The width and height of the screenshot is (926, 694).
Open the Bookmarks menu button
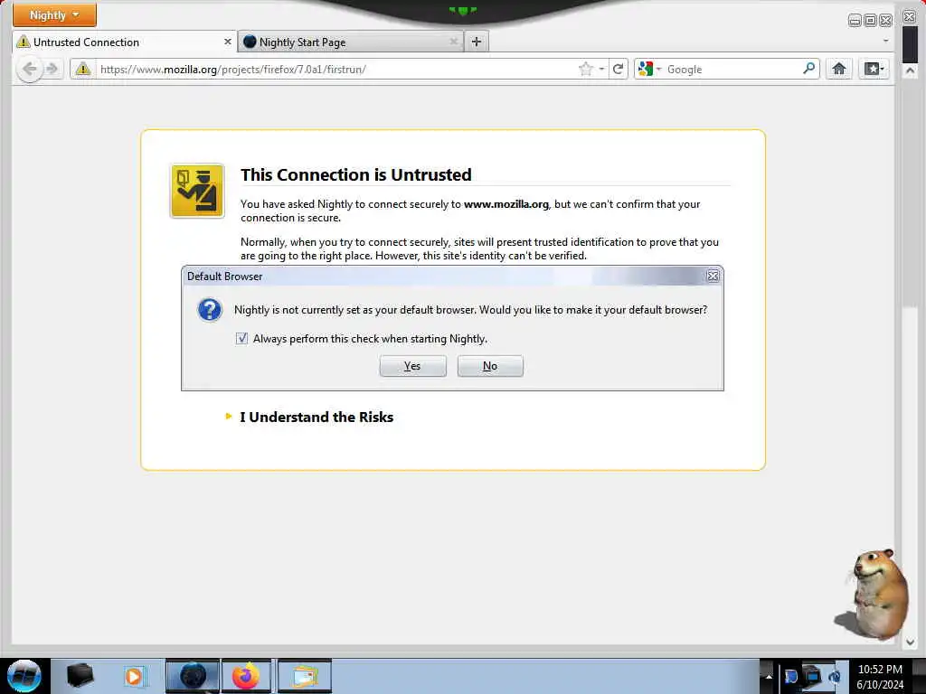pyautogui.click(x=874, y=69)
